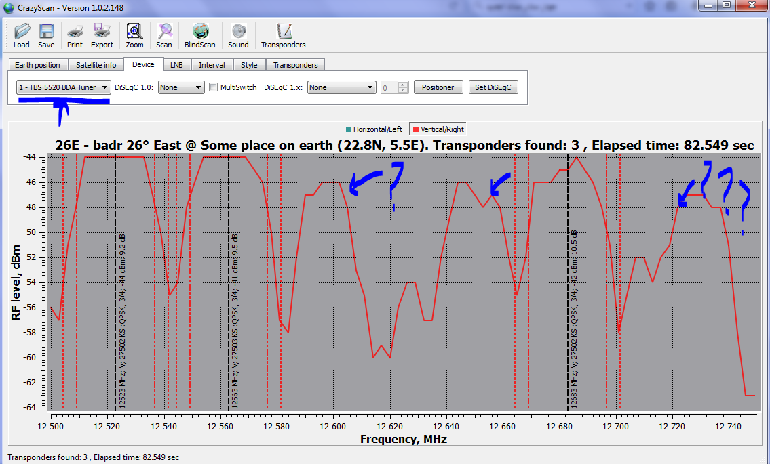Enable the MultiSwitch checkbox
Viewport: 770px width, 464px height.
coord(214,87)
